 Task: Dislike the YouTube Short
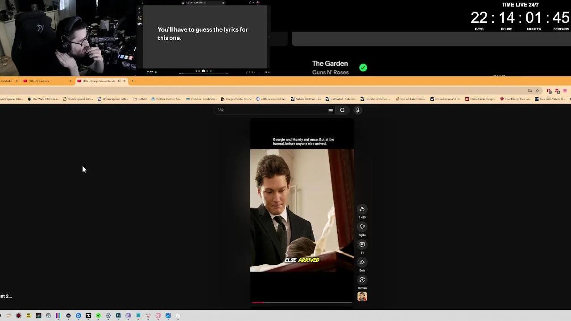click(x=362, y=227)
